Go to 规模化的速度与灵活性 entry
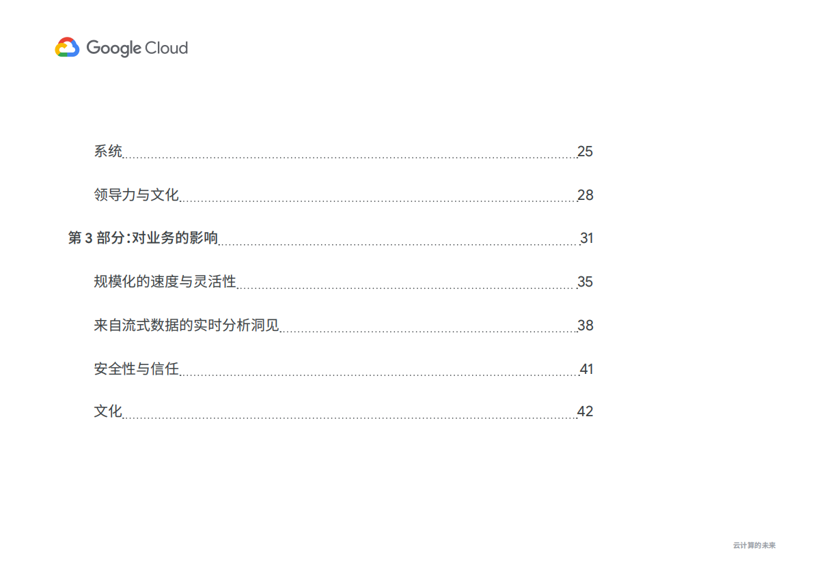This screenshot has height=565, width=813. coord(165,282)
